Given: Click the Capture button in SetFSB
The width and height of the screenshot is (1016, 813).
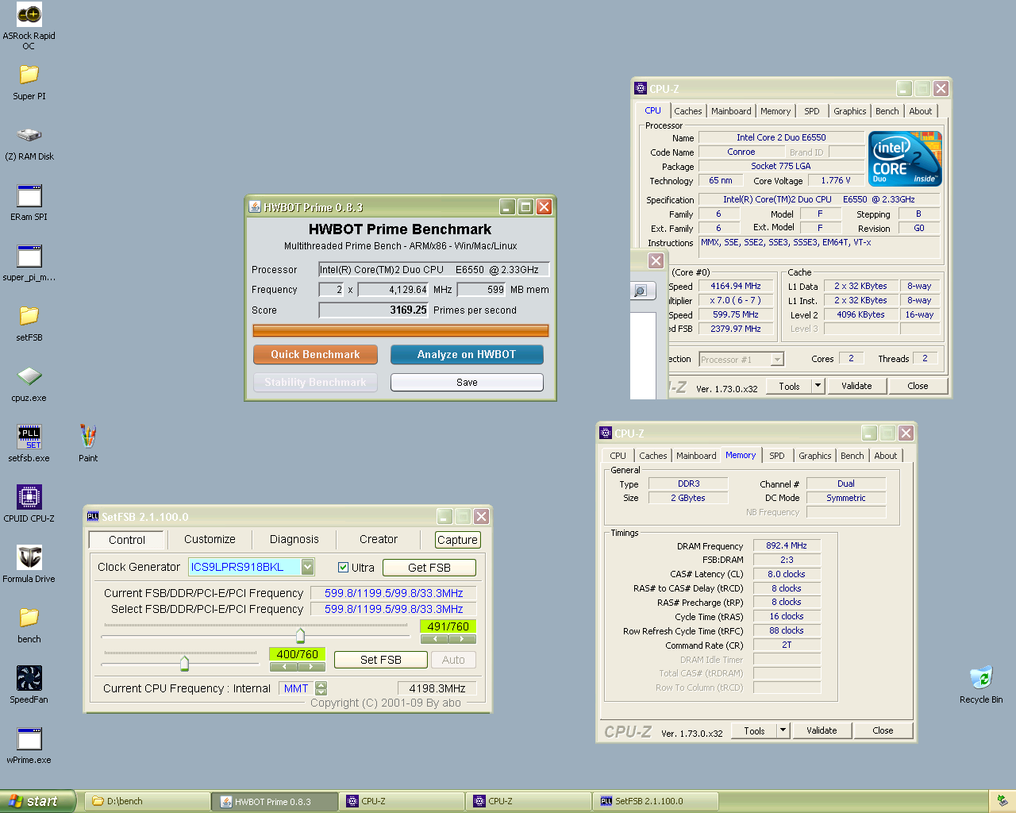Looking at the screenshot, I should click(x=457, y=540).
